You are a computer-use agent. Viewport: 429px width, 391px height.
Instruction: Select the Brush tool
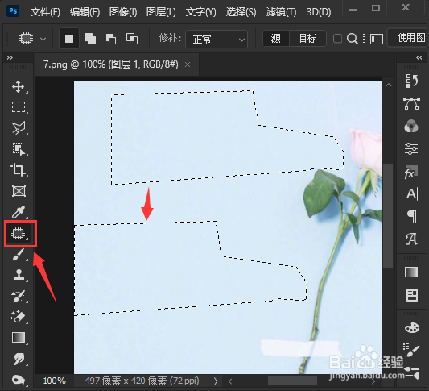coord(19,255)
